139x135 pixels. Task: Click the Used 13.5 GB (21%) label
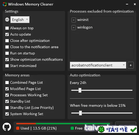(39, 128)
